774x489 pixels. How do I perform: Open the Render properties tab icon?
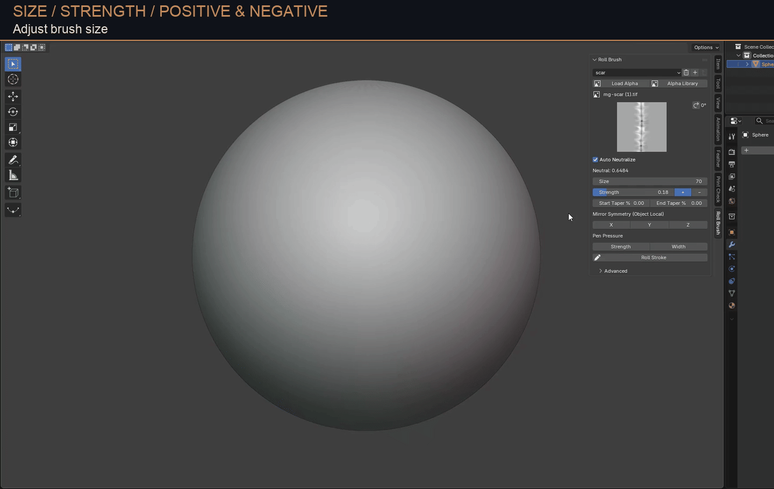point(732,152)
